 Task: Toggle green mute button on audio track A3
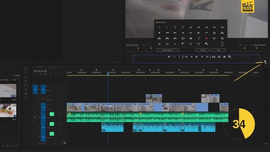pos(52,134)
